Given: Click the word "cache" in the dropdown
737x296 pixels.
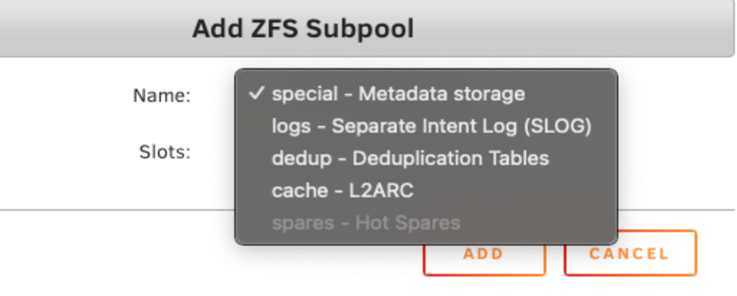Looking at the screenshot, I should tap(295, 191).
